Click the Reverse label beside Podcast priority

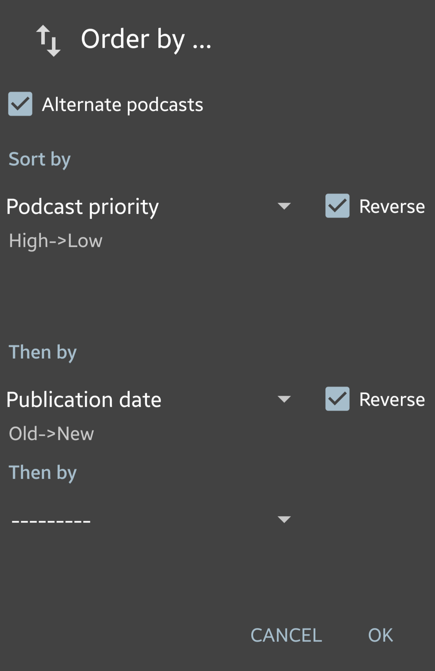(x=391, y=207)
